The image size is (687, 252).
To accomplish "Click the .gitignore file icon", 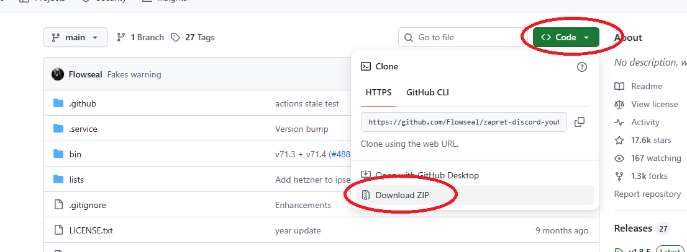I will (58, 205).
